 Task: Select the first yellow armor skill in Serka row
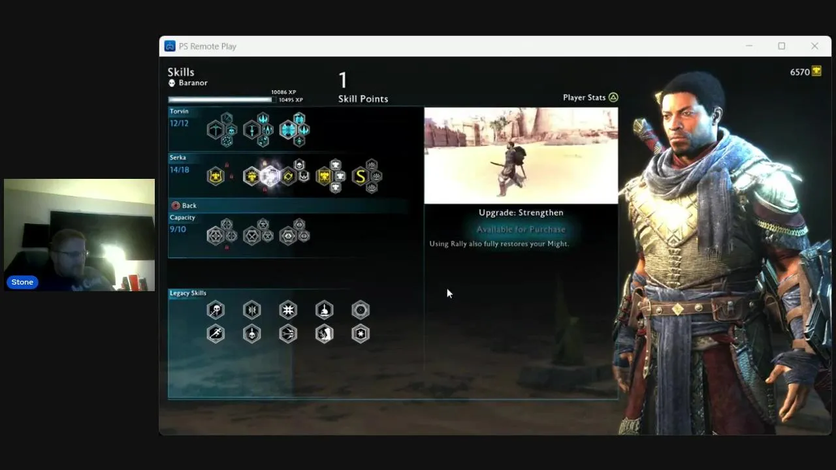[216, 176]
